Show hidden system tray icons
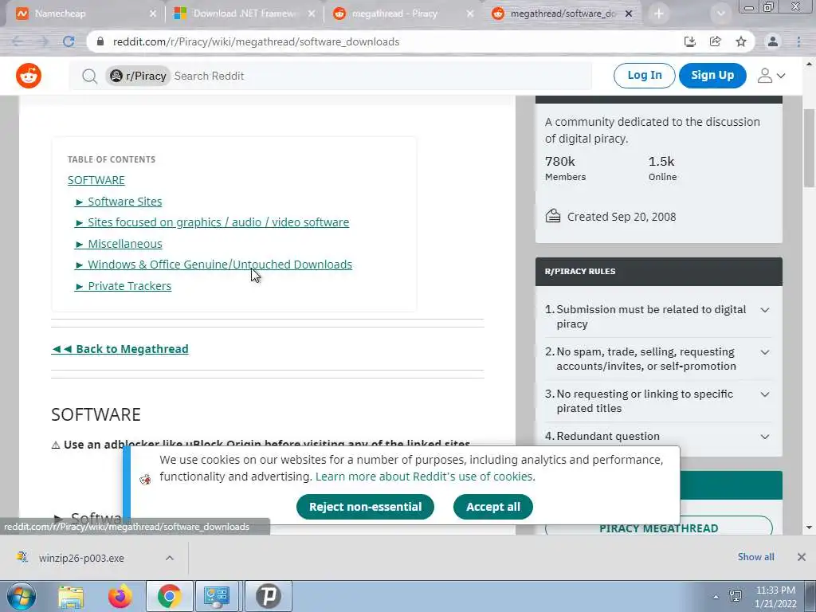816x612 pixels. (716, 597)
